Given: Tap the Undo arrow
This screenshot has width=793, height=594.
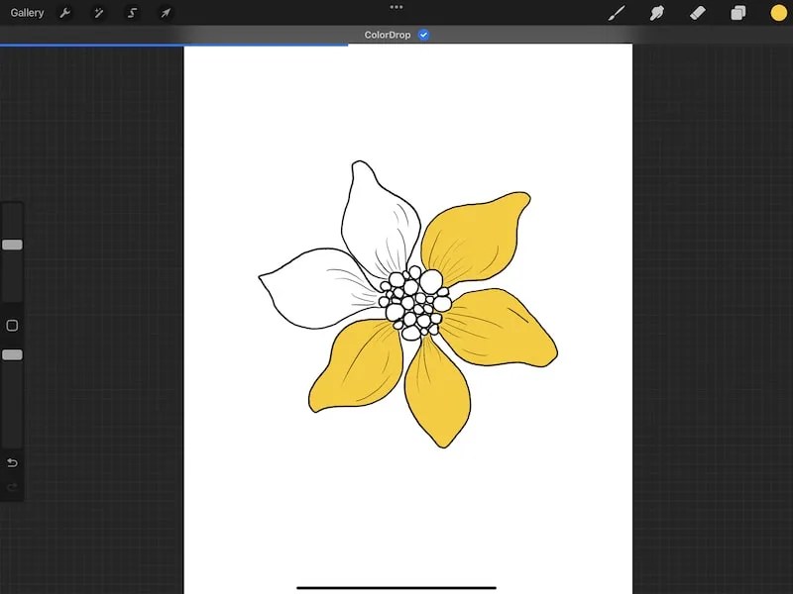Looking at the screenshot, I should point(12,462).
